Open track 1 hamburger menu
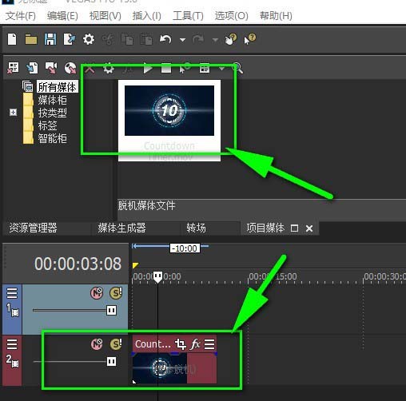This screenshot has width=406, height=401. pos(12,293)
